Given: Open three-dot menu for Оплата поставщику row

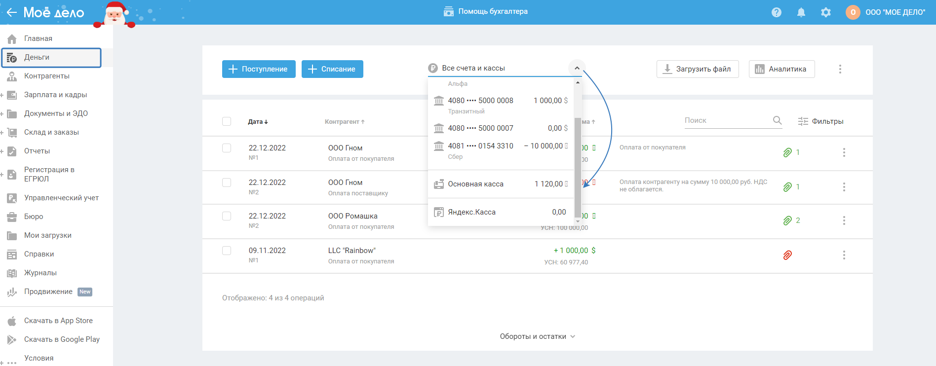Looking at the screenshot, I should pos(844,187).
